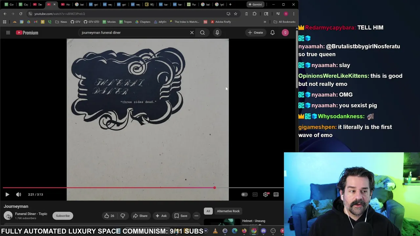
Task: Open the Chapters bookmark
Action: click(143, 22)
